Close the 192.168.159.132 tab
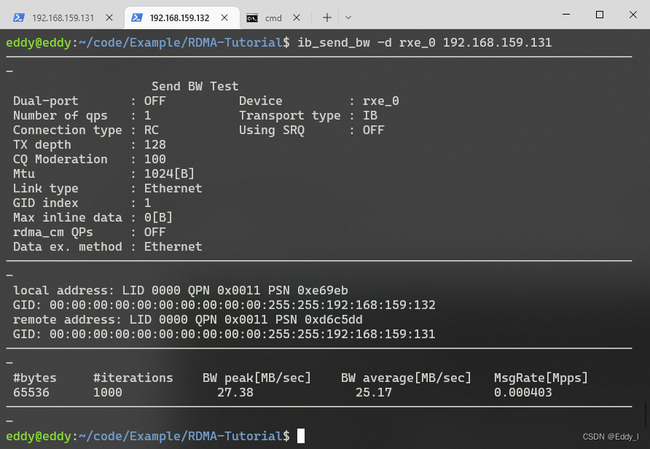This screenshot has height=449, width=650. coord(224,17)
